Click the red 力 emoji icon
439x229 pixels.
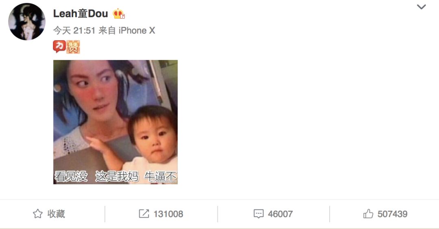pyautogui.click(x=59, y=46)
